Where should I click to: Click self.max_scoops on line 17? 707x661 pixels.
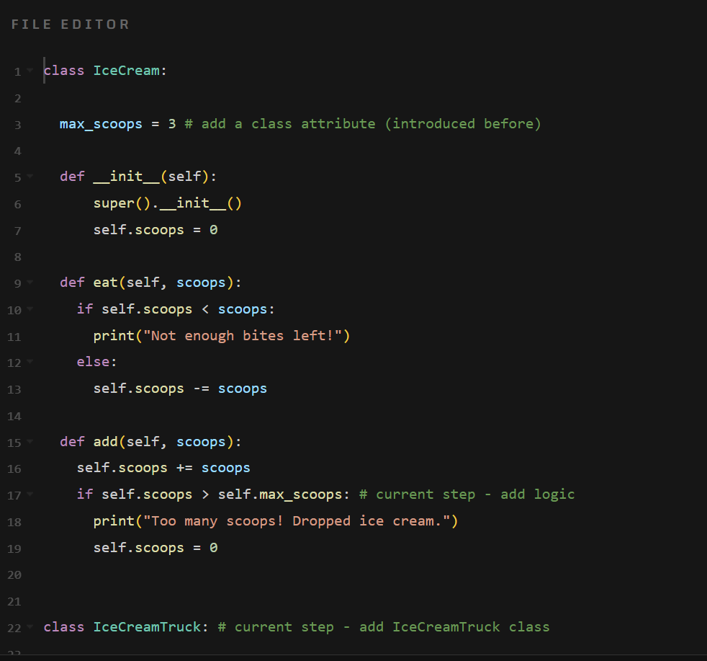(x=280, y=494)
